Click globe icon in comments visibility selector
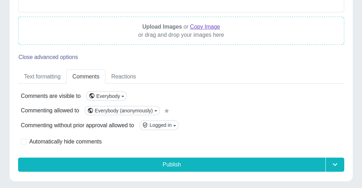Viewport: 362px width, 188px height. pos(92,96)
